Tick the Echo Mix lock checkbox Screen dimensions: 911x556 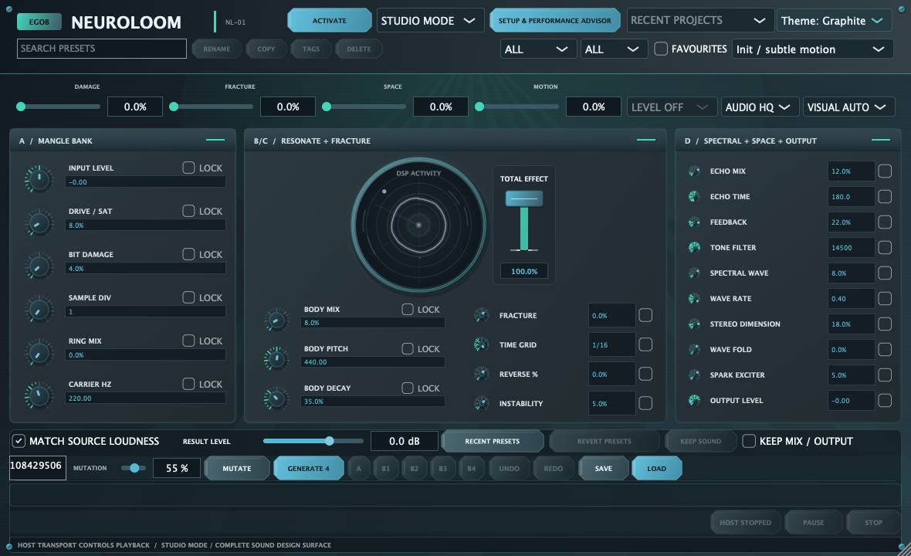(x=884, y=171)
